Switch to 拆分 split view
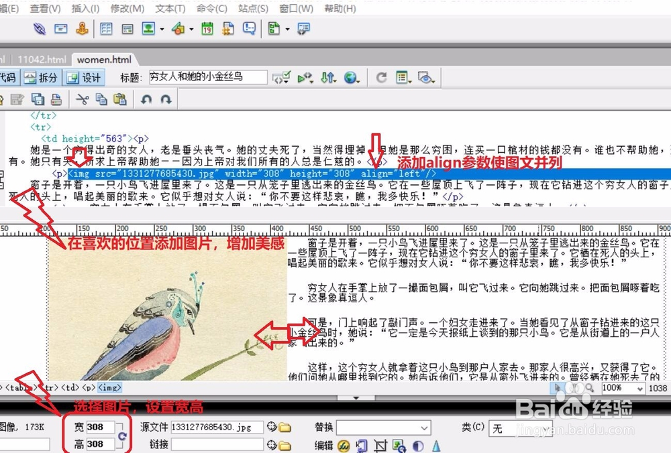671x453 pixels. tap(41, 77)
